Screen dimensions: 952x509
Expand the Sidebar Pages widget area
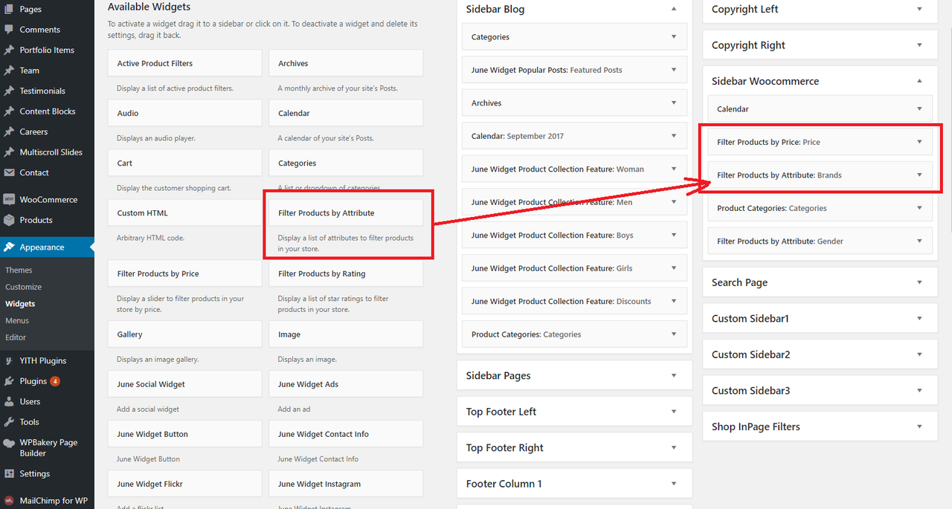tap(674, 375)
